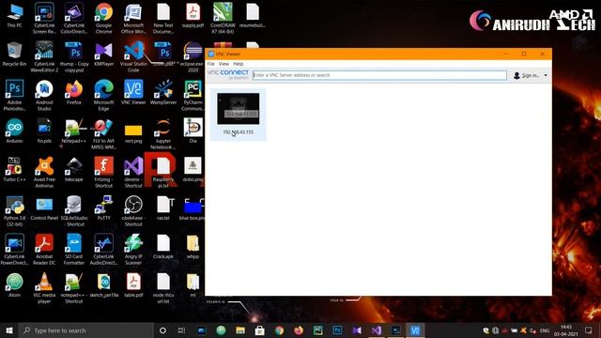The width and height of the screenshot is (601, 338).
Task: Open the notification center icon
Action: [589, 330]
